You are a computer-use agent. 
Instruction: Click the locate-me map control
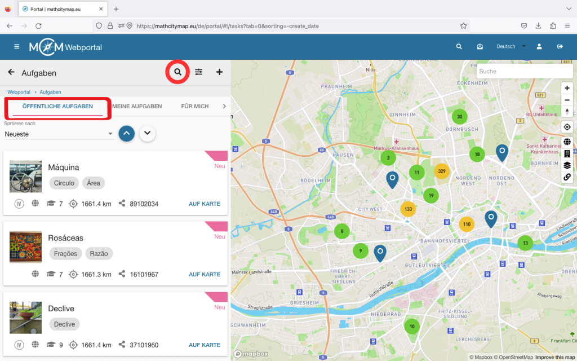(567, 127)
